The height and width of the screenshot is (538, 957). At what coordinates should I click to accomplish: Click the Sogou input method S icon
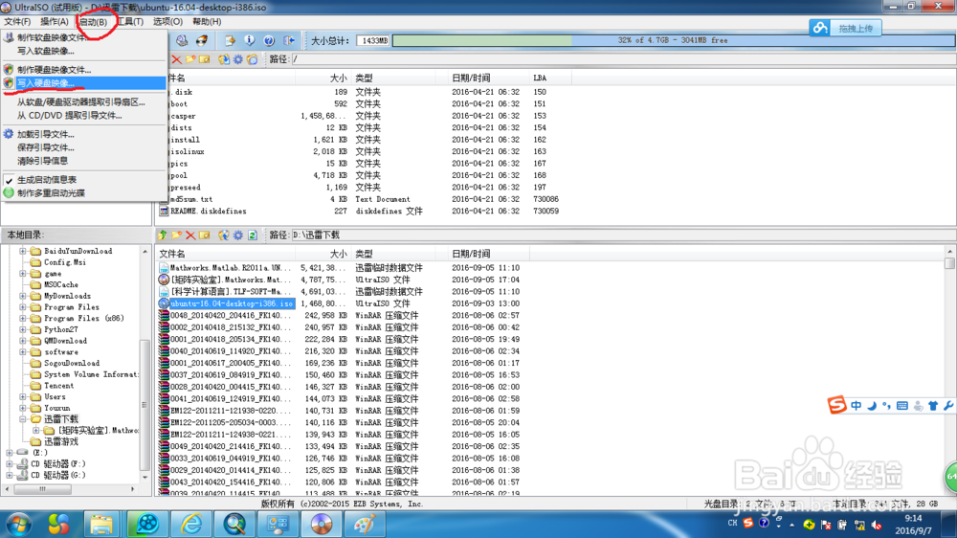(x=836, y=405)
